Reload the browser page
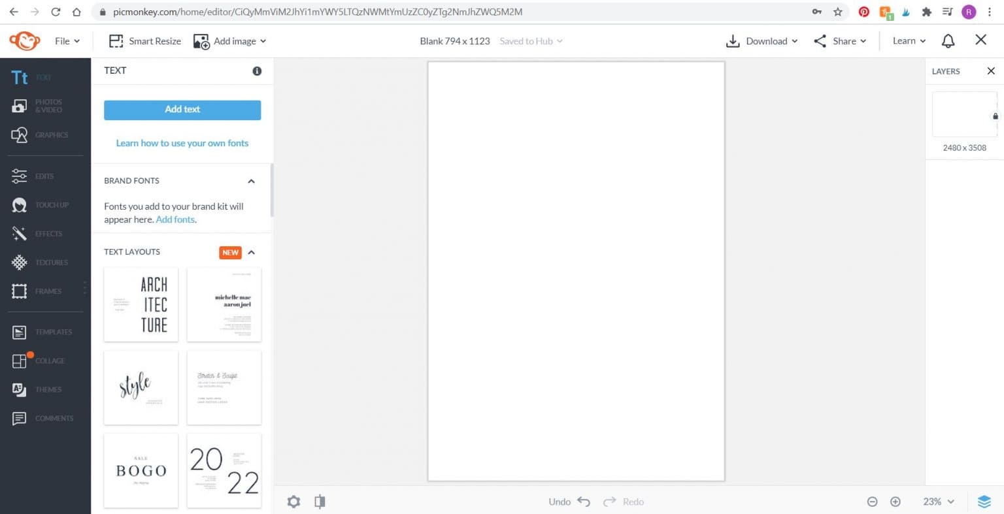 tap(56, 12)
